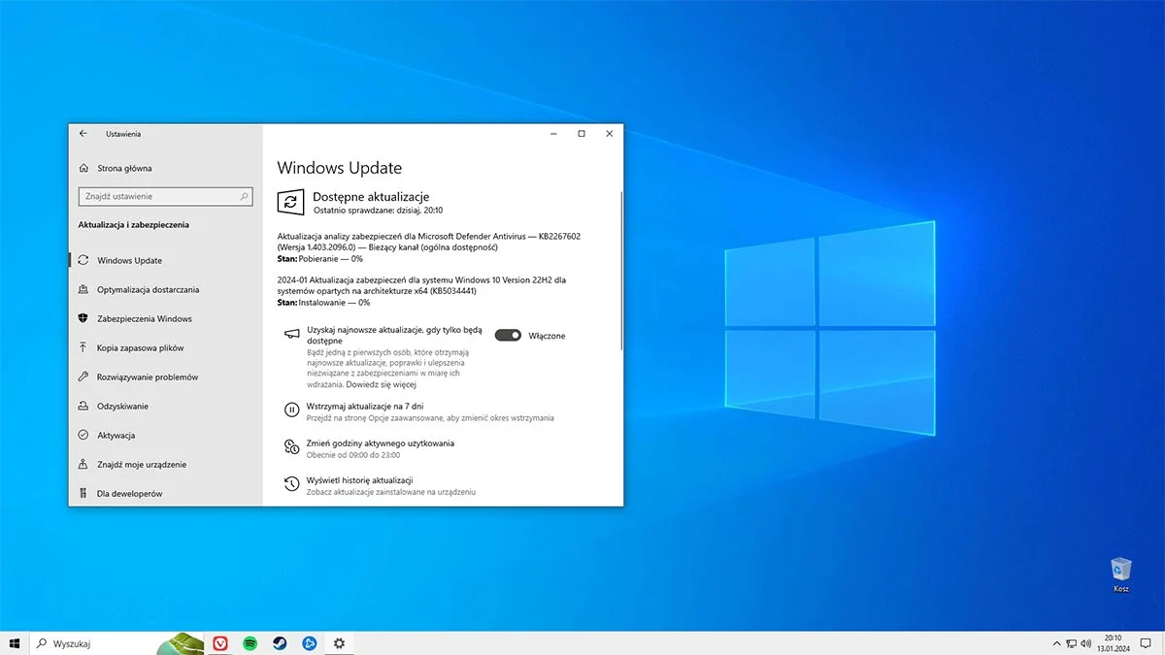The image size is (1165, 655).
Task: Switch to Dla deweloperów section
Action: (x=133, y=493)
